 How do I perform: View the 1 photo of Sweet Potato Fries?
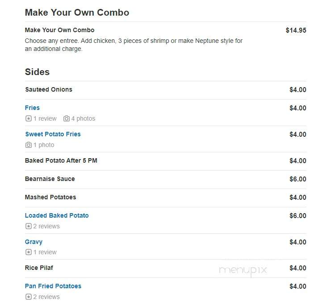(44, 145)
